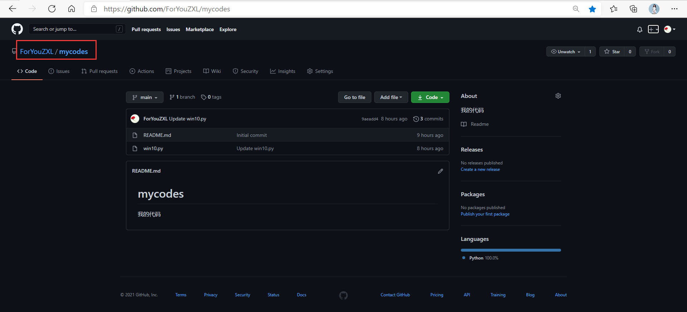687x312 pixels.
Task: Open the notifications bell
Action: click(x=640, y=30)
